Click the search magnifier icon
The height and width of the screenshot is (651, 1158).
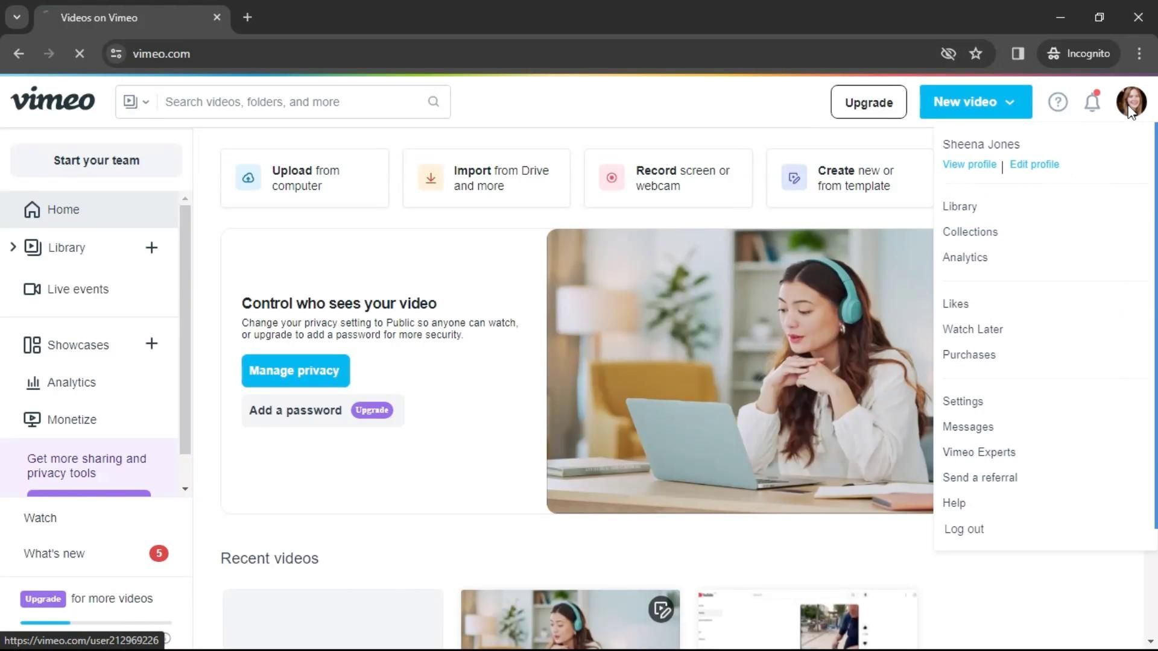(433, 102)
